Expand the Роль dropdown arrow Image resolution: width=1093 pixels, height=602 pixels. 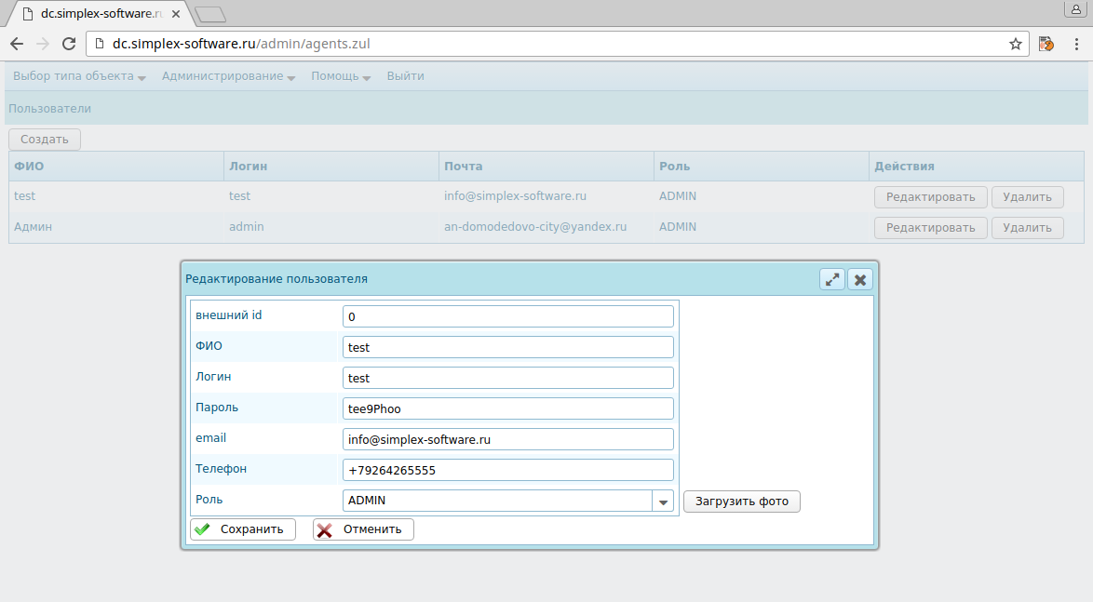coord(663,502)
